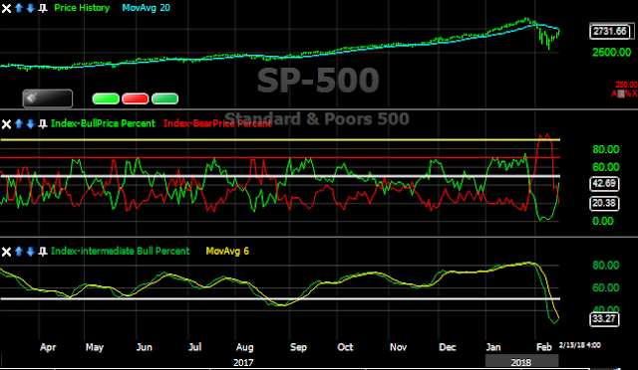Select the Price History series label
This screenshot has width=638, height=370.
[x=82, y=8]
